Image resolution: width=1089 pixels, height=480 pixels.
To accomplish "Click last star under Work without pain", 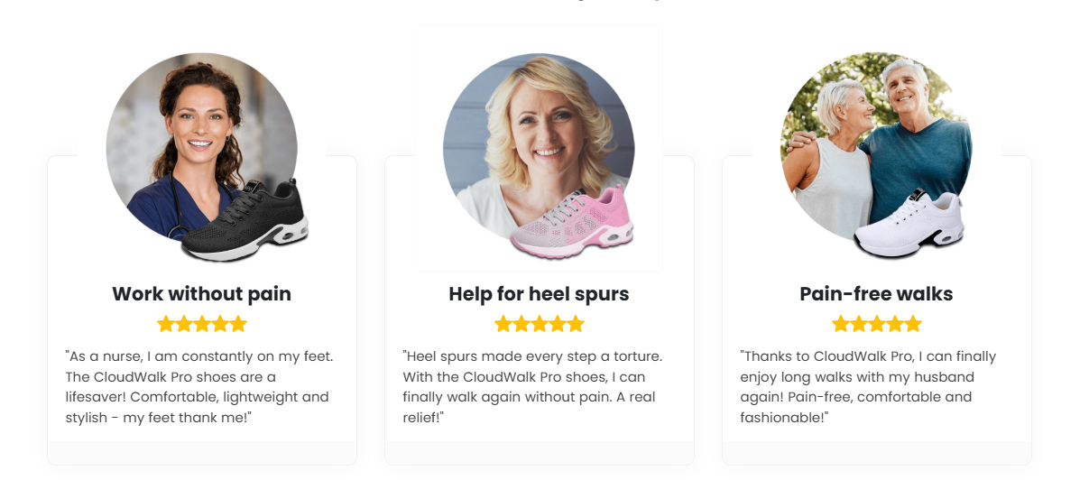I will (x=237, y=324).
